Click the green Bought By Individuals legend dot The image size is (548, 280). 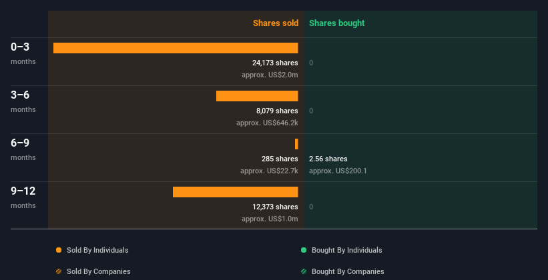304,250
